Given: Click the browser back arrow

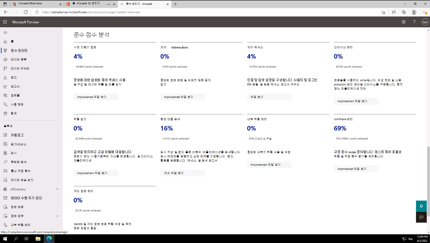Looking at the screenshot, I should (x=6, y=12).
